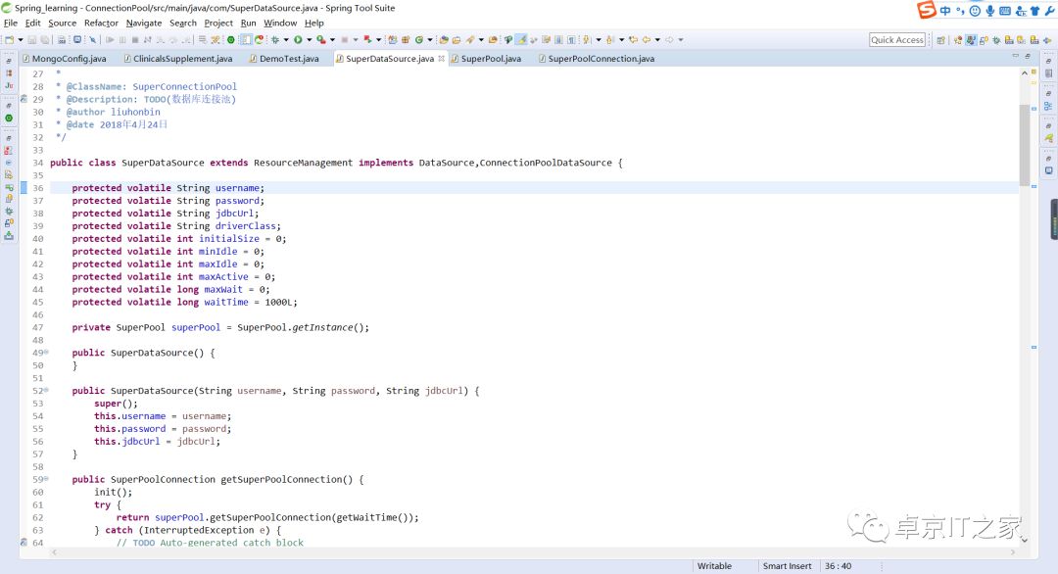Click the Open Type icon
The height and width of the screenshot is (574, 1058).
444,40
